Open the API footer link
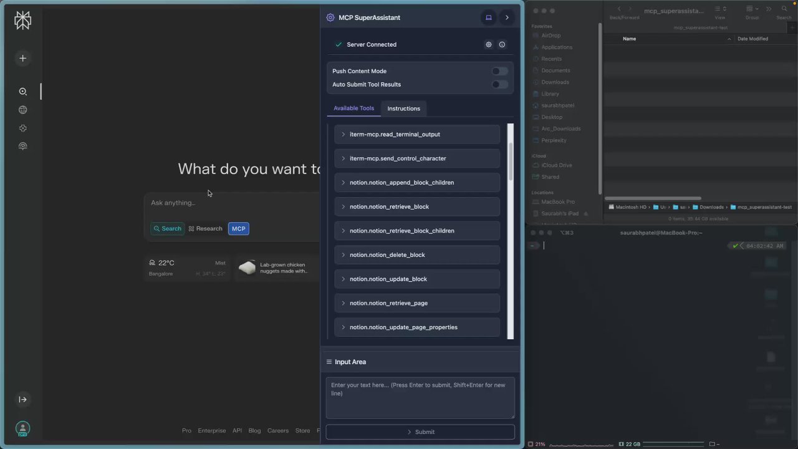Image resolution: width=798 pixels, height=449 pixels. click(237, 431)
